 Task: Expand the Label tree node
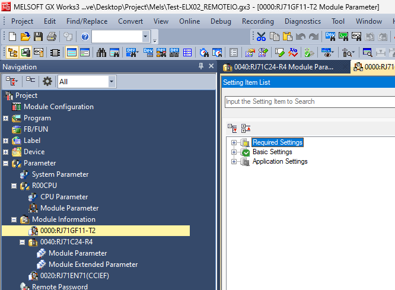point(5,141)
